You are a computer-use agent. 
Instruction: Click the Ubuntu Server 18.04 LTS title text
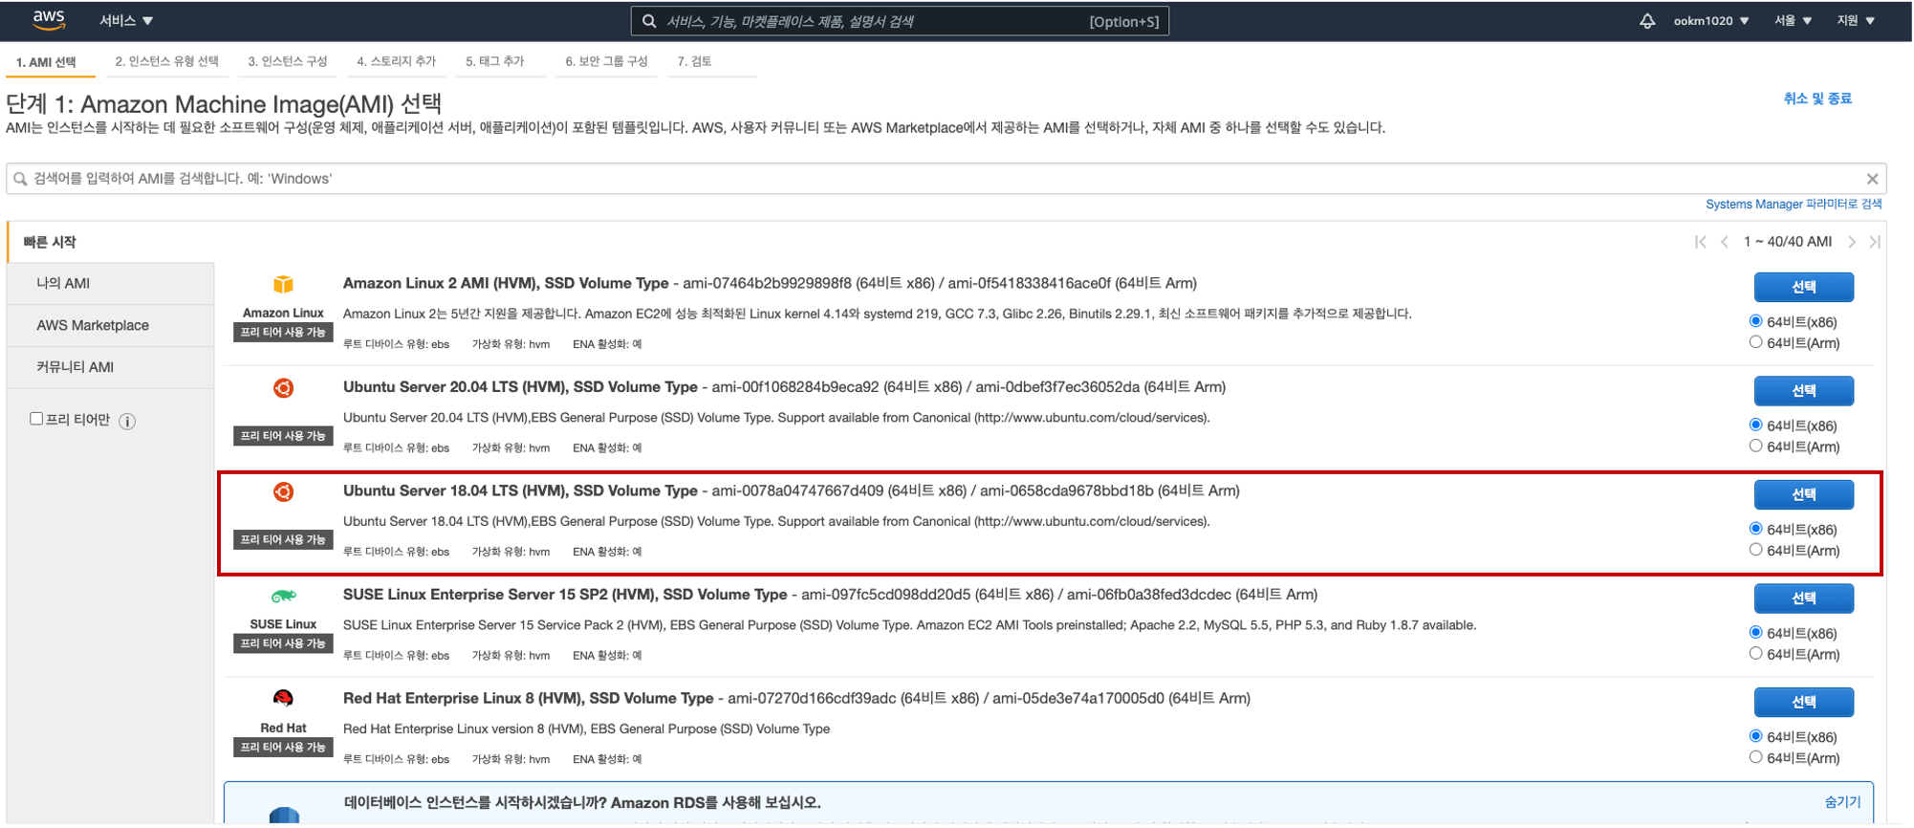(x=520, y=491)
